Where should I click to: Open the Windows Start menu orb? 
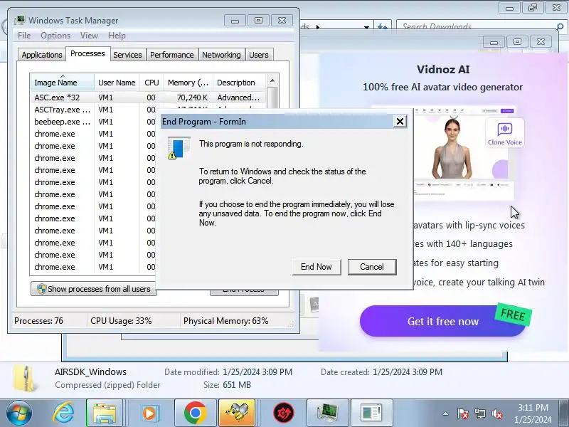(x=19, y=413)
